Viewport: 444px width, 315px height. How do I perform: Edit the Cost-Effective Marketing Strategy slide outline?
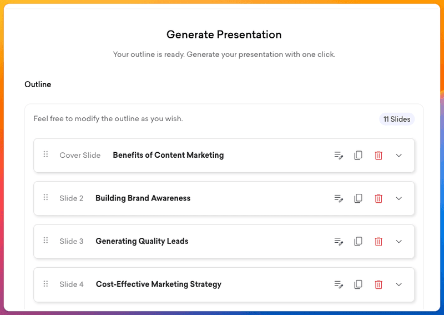coord(339,284)
